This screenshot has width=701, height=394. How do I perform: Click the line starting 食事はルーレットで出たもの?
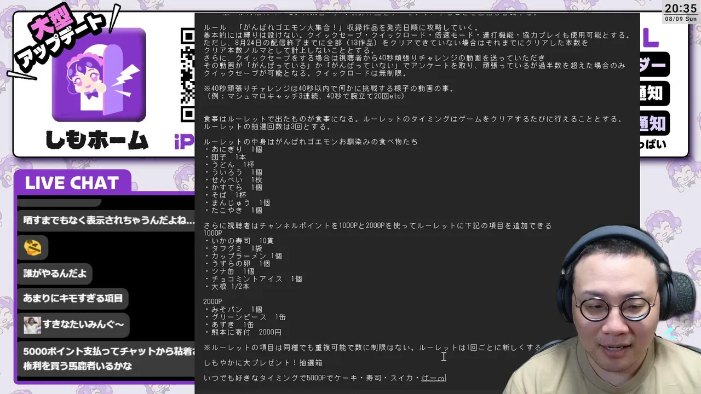[x=413, y=119]
